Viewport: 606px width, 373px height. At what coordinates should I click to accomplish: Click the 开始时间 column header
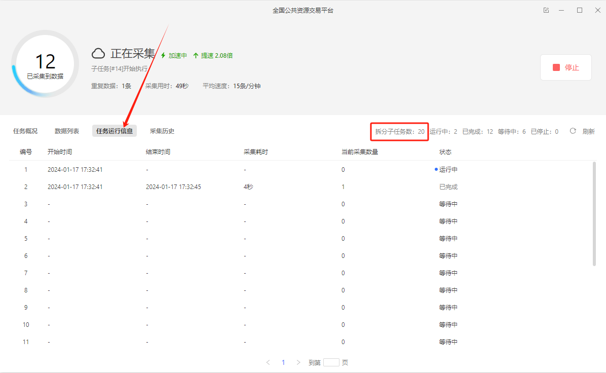click(59, 152)
